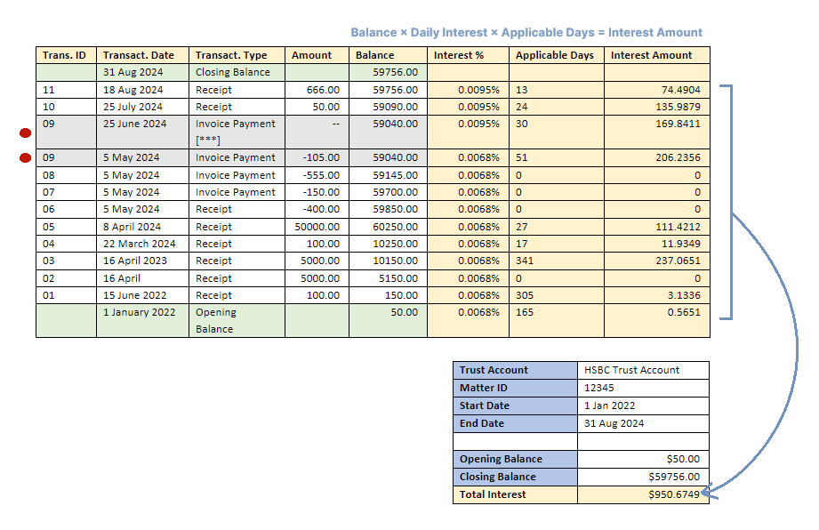Click interest amount 74.4904
The width and height of the screenshot is (819, 530).
[x=657, y=90]
